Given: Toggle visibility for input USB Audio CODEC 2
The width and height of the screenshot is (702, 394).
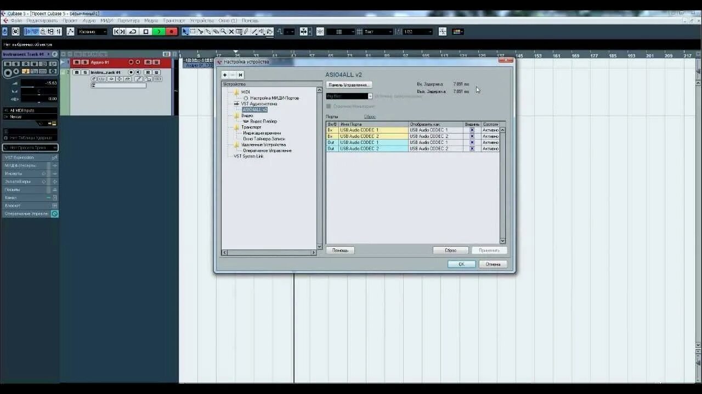Looking at the screenshot, I should [x=472, y=136].
